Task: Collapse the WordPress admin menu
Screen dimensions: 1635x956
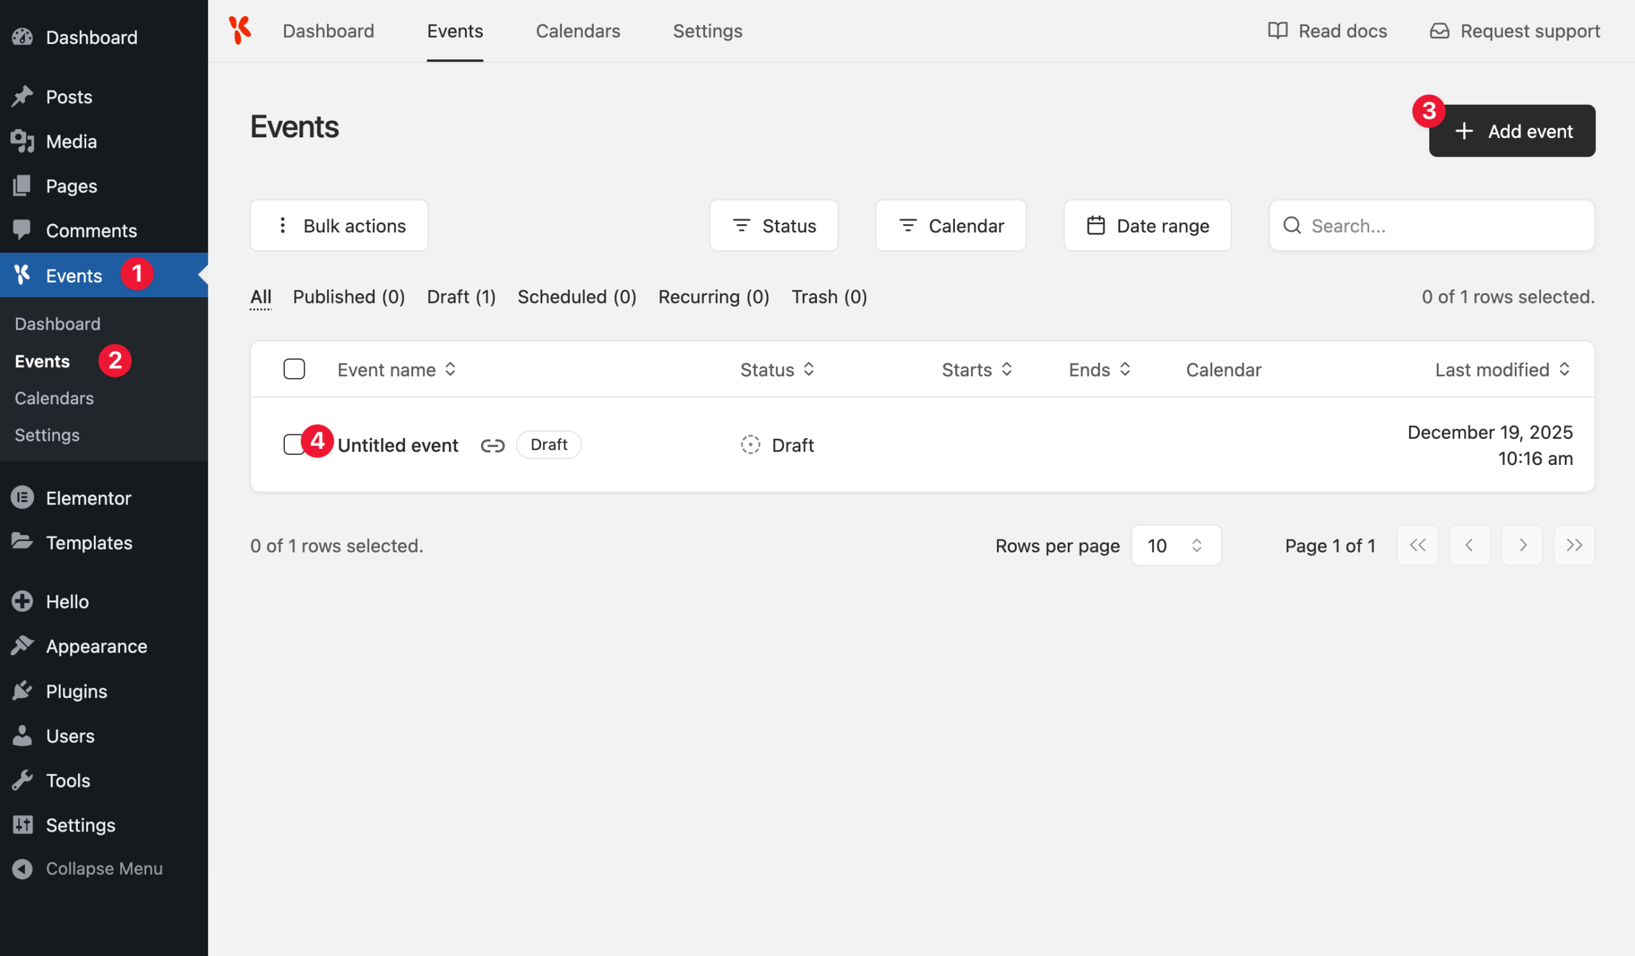Action: pos(103,869)
